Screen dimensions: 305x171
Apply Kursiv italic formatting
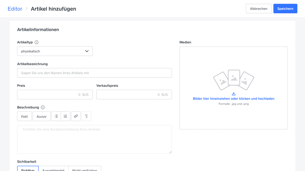42,116
